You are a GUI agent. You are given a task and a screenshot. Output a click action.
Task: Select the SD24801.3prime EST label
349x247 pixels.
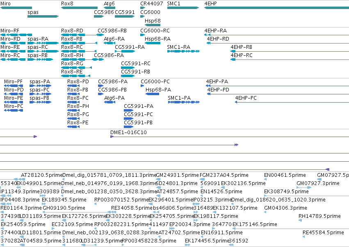coord(177,183)
